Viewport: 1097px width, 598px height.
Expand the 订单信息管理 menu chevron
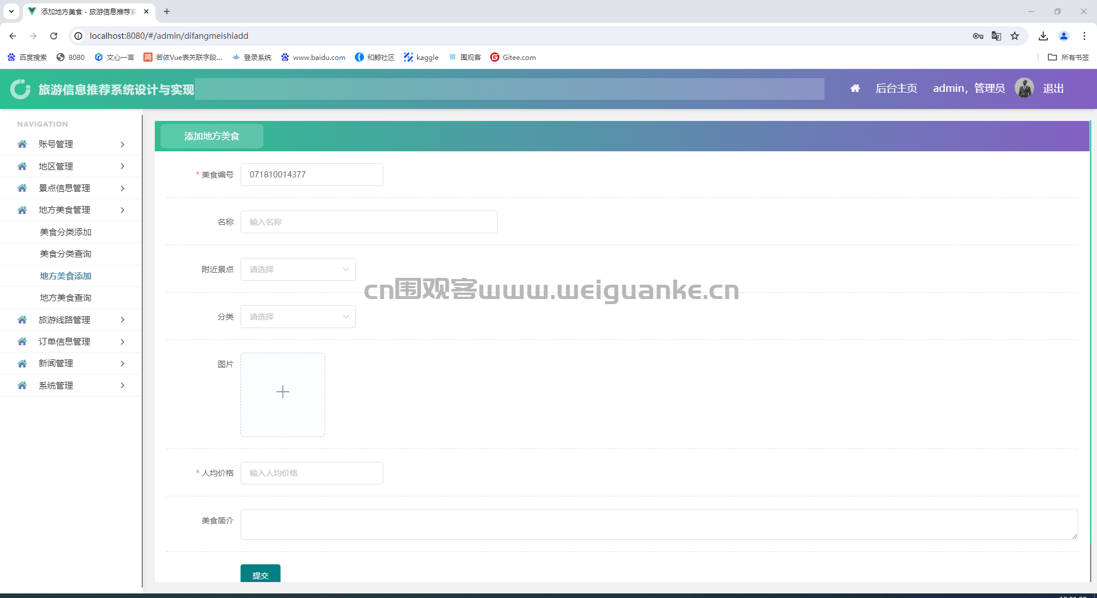point(122,342)
